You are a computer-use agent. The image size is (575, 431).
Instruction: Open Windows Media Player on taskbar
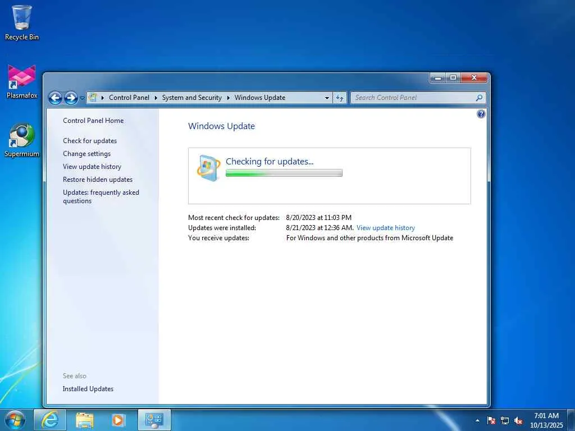tap(118, 420)
